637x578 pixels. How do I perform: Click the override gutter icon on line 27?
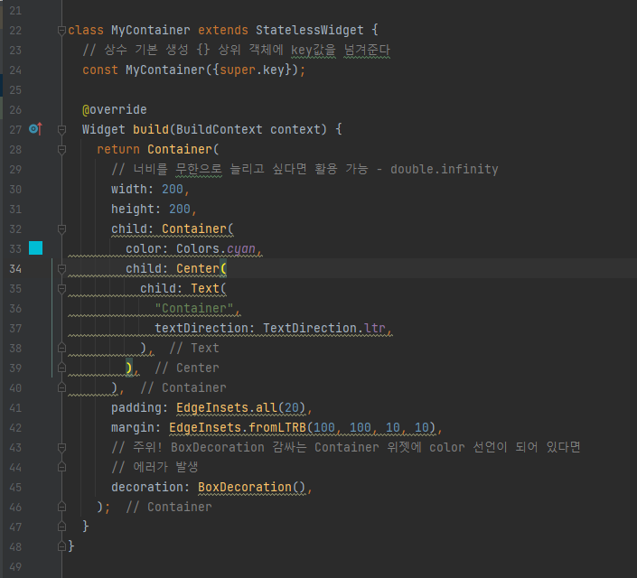point(35,129)
